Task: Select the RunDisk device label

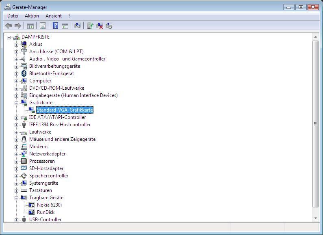Action: point(46,212)
